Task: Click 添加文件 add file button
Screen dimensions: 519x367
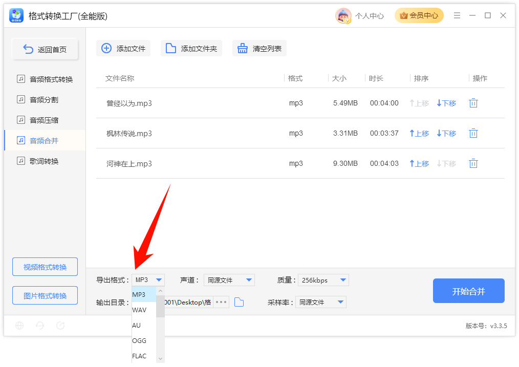Action: [x=123, y=48]
